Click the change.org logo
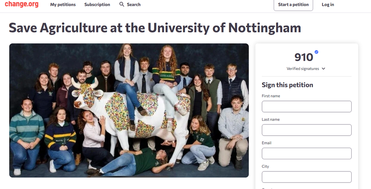Viewport: 371px width, 189px height. (22, 4)
